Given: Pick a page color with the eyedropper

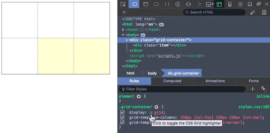Looking at the screenshot, I should pos(253,12).
